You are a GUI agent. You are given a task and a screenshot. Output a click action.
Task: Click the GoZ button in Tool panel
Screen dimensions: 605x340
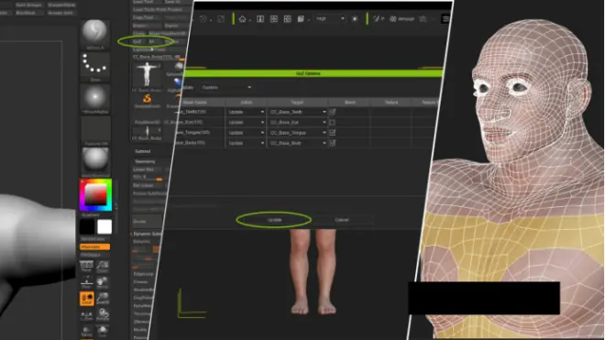[137, 41]
